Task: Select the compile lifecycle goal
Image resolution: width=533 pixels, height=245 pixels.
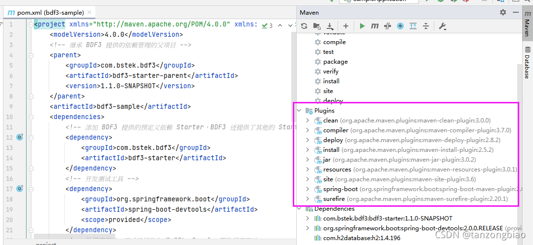Action: pyautogui.click(x=330, y=42)
